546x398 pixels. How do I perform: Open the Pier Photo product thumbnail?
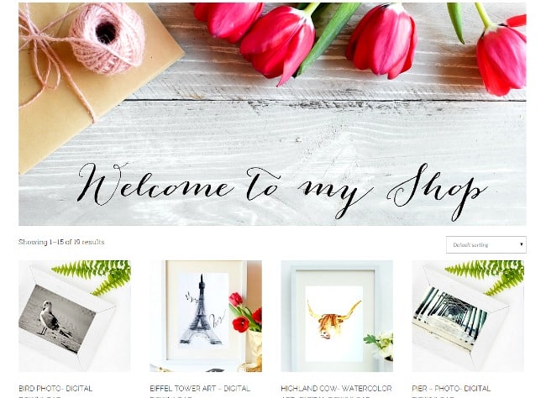468,316
